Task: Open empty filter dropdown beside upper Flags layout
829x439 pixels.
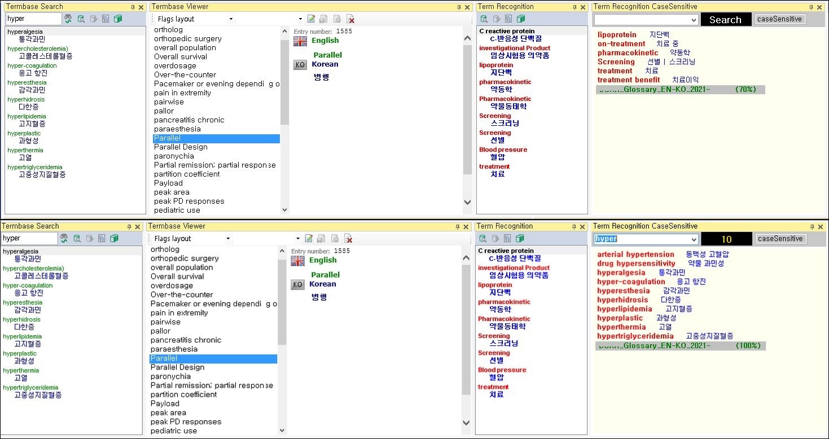Action: point(300,19)
